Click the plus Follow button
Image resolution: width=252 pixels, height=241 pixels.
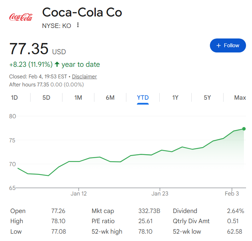click(x=228, y=45)
